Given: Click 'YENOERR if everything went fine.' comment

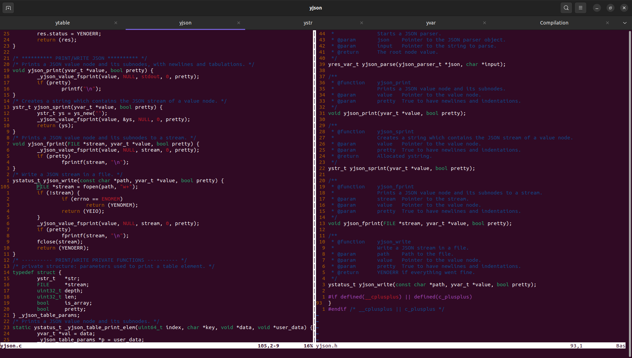Looking at the screenshot, I should click(x=426, y=272).
